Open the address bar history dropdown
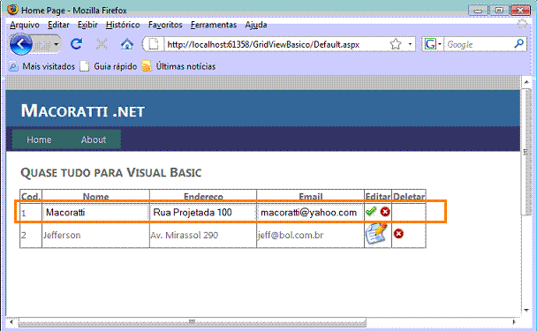The height and width of the screenshot is (331, 537). (410, 44)
